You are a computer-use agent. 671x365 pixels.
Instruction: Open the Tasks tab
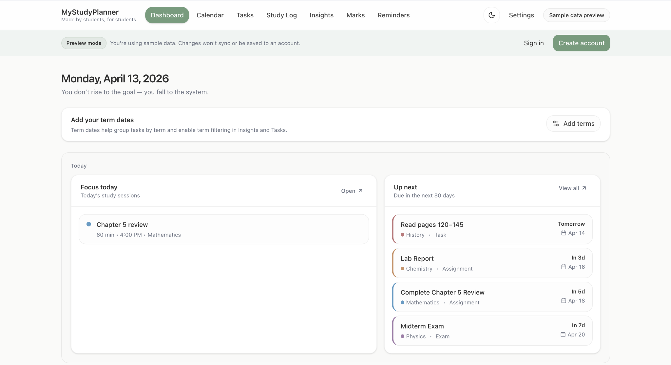pos(244,15)
